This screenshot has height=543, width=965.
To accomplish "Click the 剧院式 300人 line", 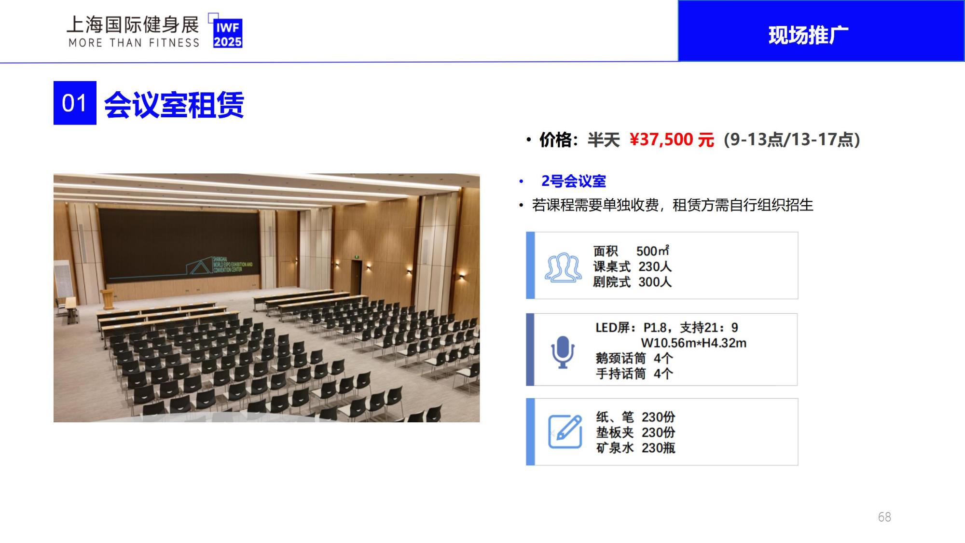I will 632,282.
